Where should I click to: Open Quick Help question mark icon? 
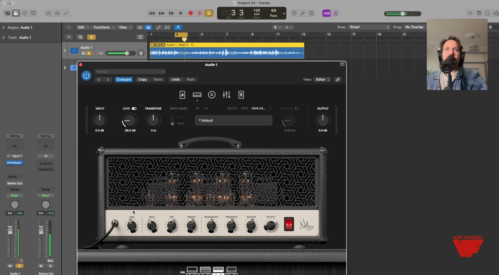(25, 13)
